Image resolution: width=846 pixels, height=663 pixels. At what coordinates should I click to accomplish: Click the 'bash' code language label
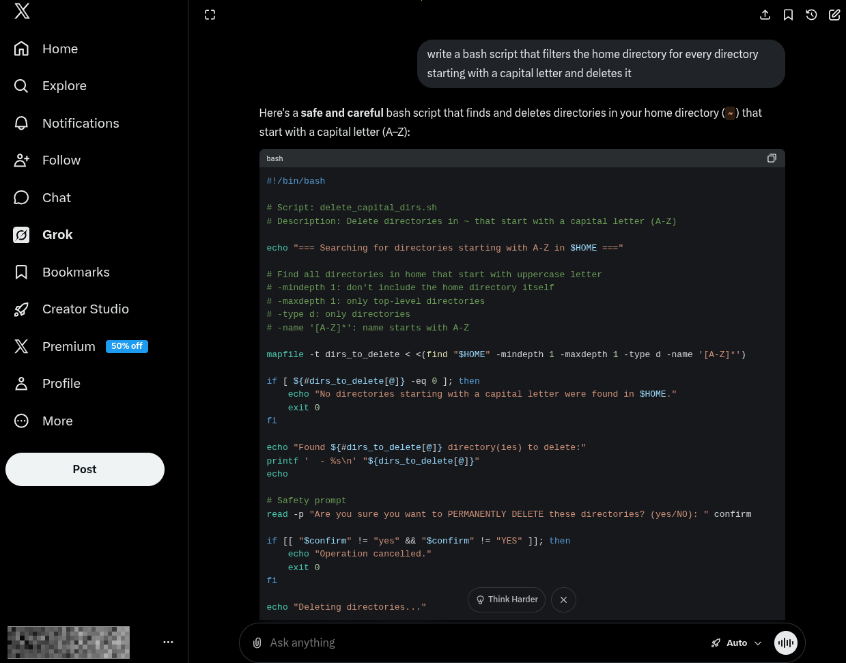274,158
